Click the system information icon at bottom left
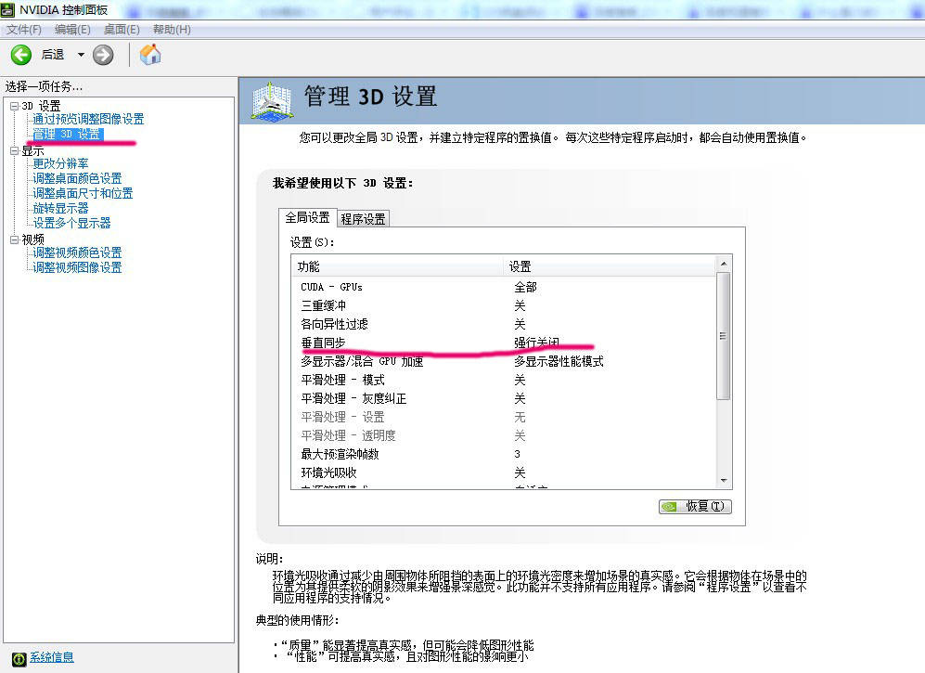The image size is (925, 673). click(19, 658)
